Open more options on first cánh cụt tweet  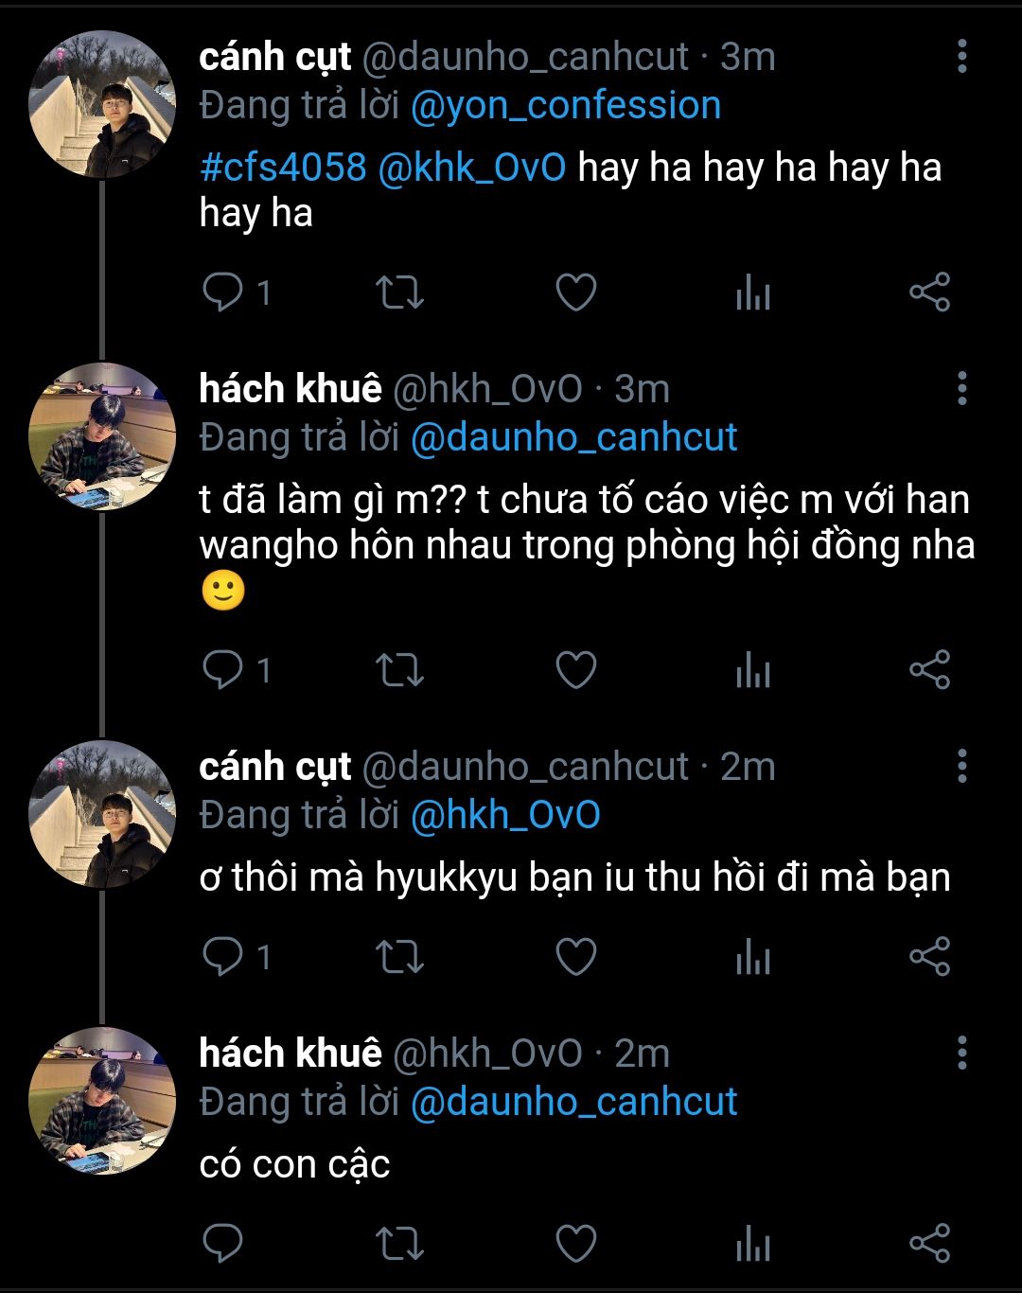[x=961, y=57]
